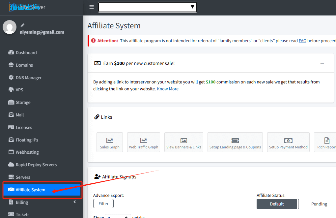336x218 pixels.
Task: Click the red attention info icon
Action: coord(94,41)
